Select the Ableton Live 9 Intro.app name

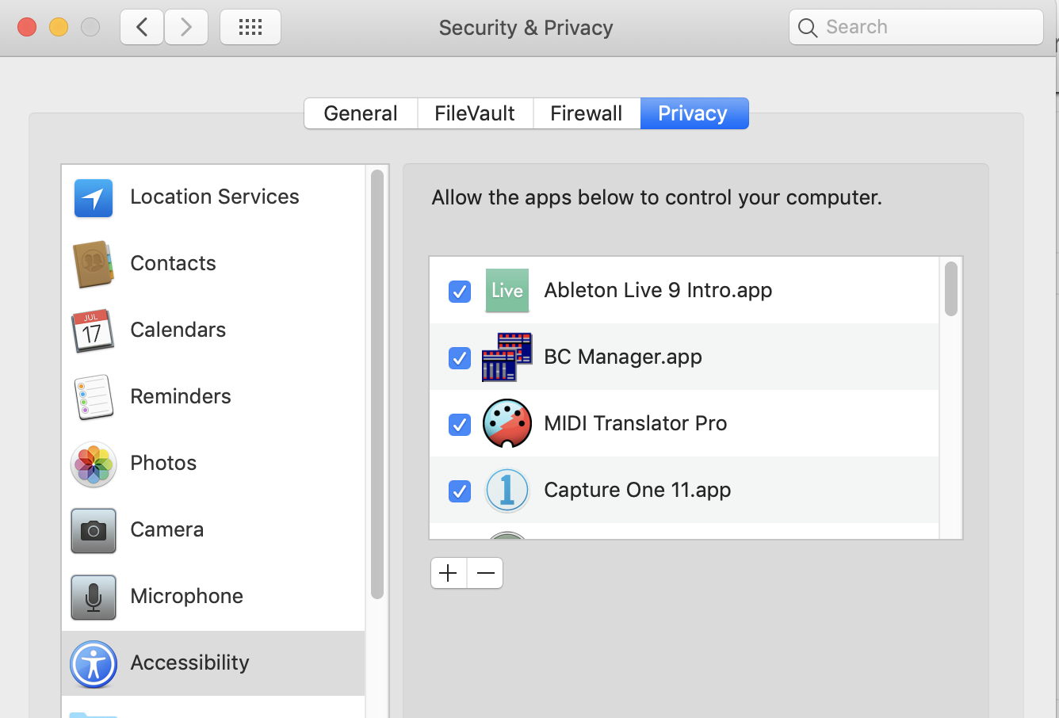point(658,290)
